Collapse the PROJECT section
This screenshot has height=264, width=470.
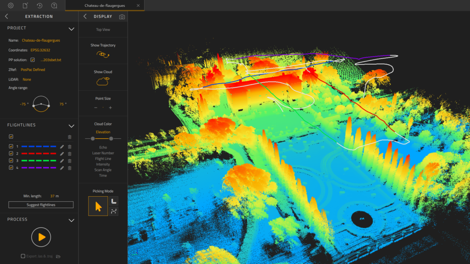71,28
